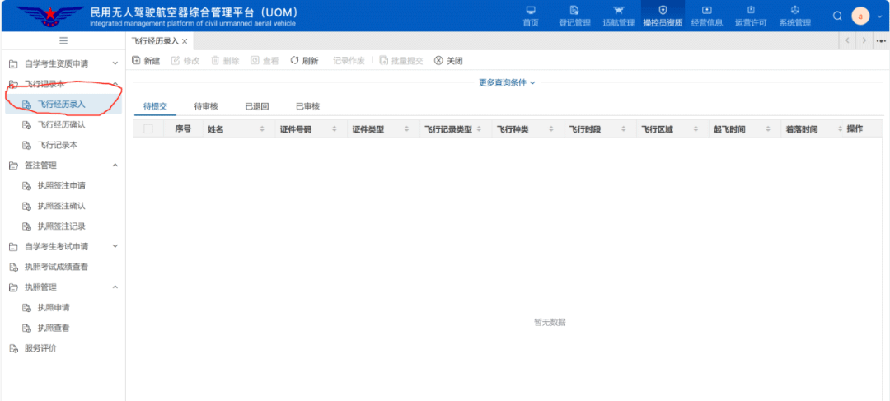This screenshot has height=401, width=890.
Task: Click 新建 to create a new record
Action: tap(146, 61)
